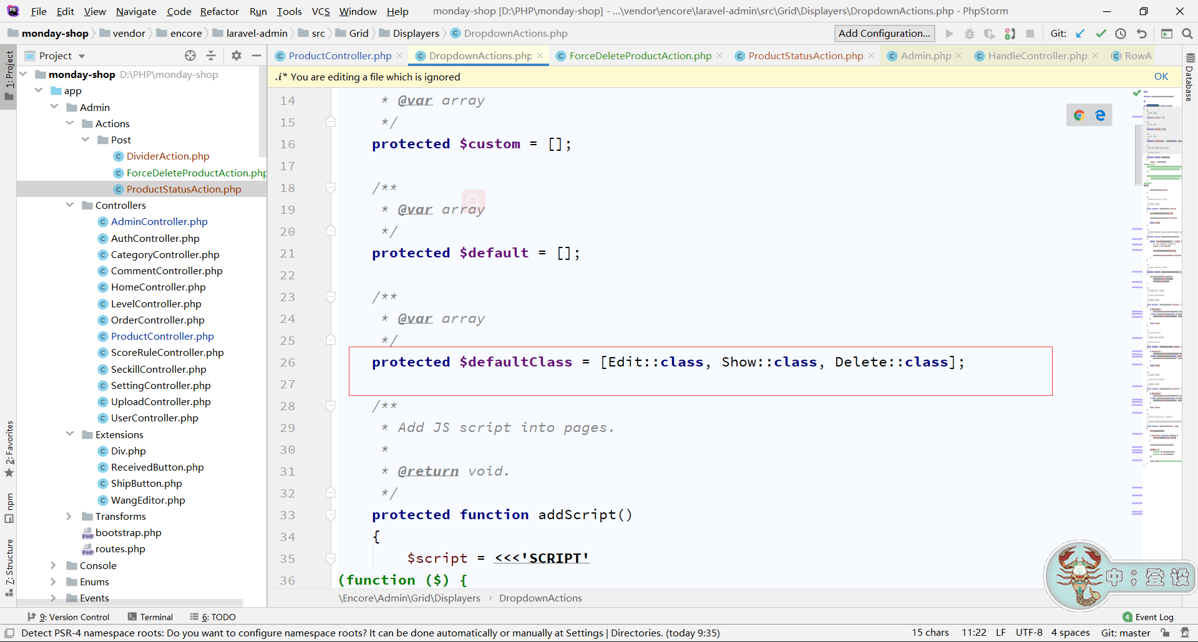The image size is (1198, 642).
Task: Toggle fold marker at line 33
Action: [331, 515]
